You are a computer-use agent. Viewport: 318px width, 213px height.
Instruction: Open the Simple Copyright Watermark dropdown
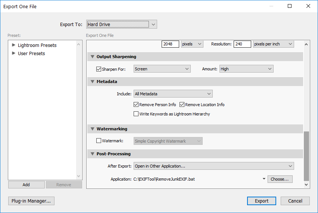[168, 141]
